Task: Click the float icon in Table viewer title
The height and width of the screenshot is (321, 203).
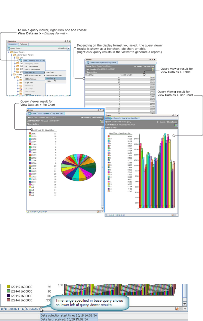Action: point(150,60)
